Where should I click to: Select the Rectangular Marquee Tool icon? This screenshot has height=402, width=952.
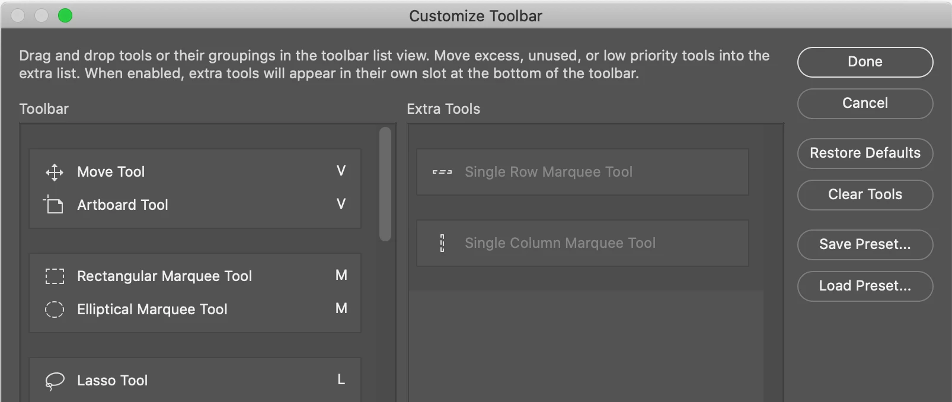(x=55, y=276)
